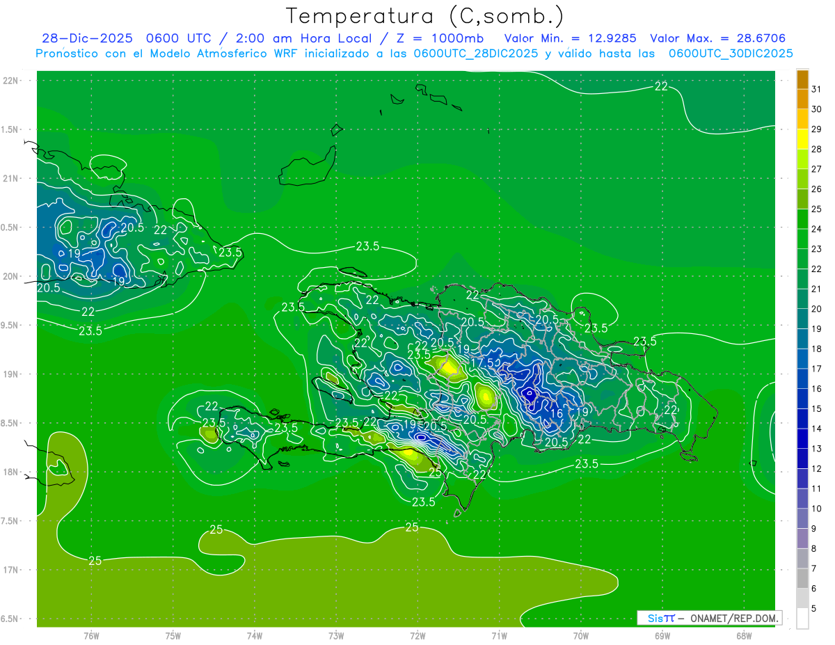The height and width of the screenshot is (645, 835).
Task: Click the '5' label on the color scale
Action: (814, 609)
